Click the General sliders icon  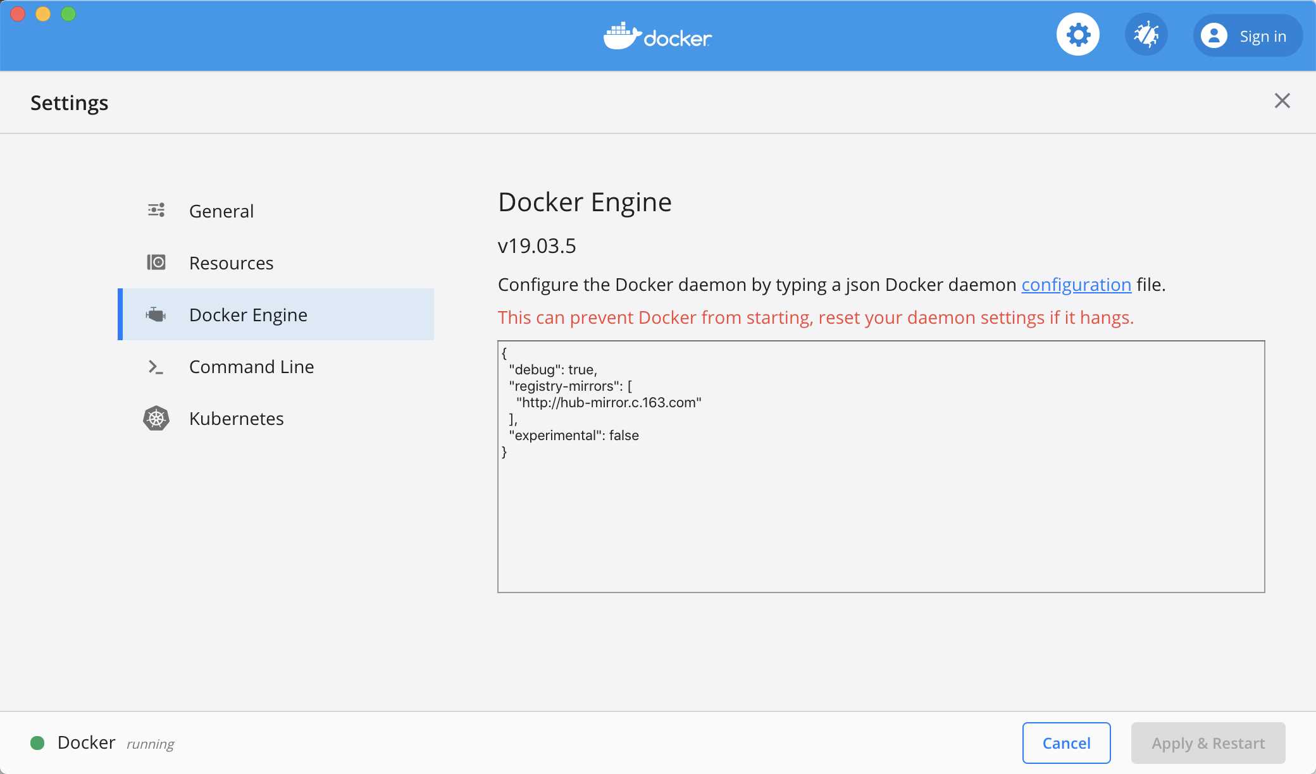pos(156,210)
